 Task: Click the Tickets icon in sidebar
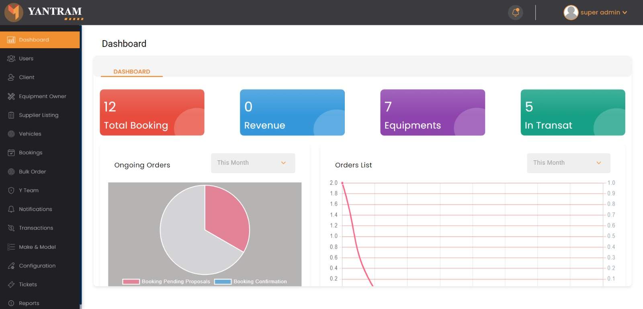coord(11,284)
